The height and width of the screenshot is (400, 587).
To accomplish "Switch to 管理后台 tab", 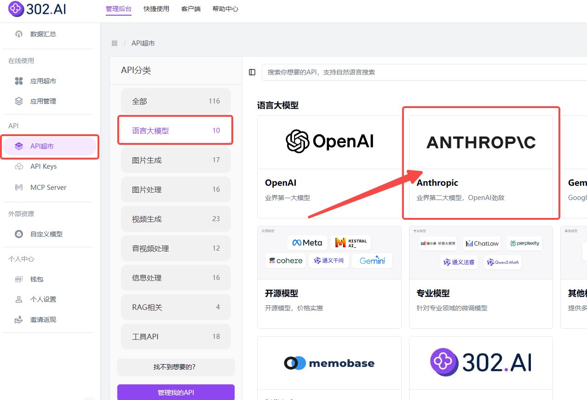I will (x=119, y=9).
